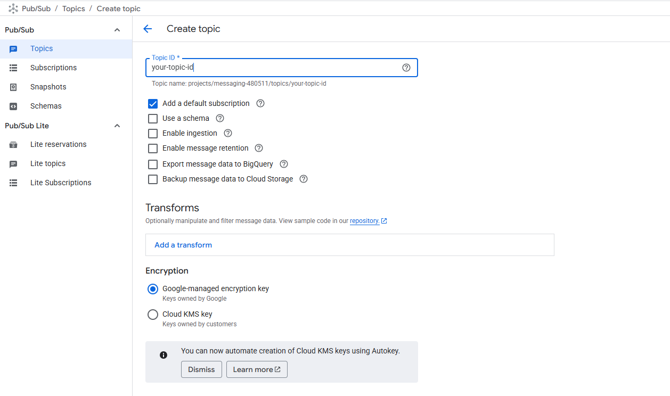Collapse the Pub/Sub sidebar section

[x=117, y=30]
